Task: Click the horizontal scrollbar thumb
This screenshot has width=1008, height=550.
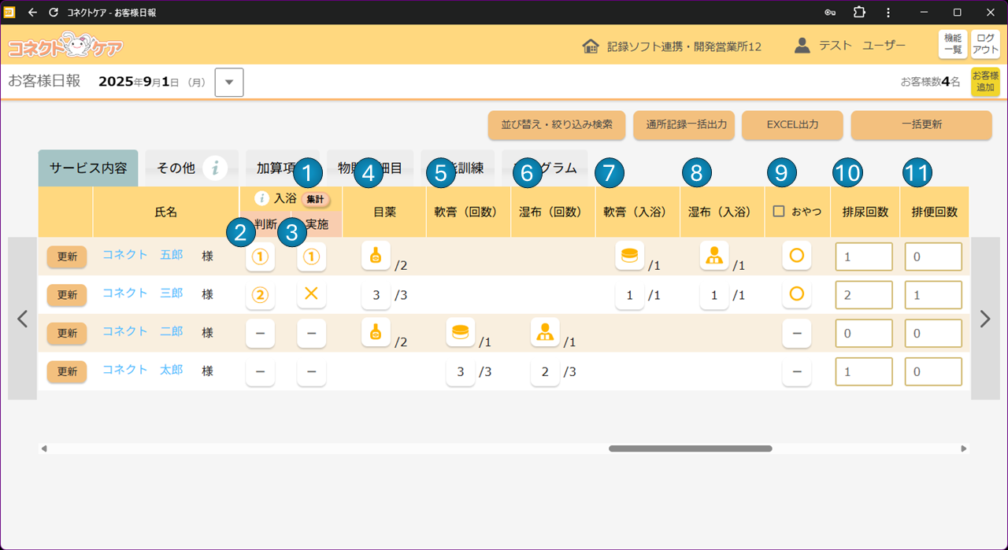Action: tap(690, 448)
